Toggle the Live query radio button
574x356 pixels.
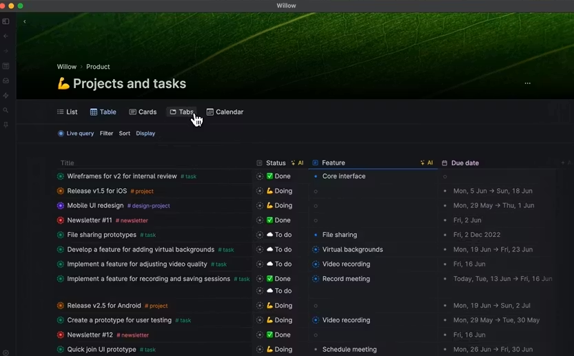click(61, 134)
